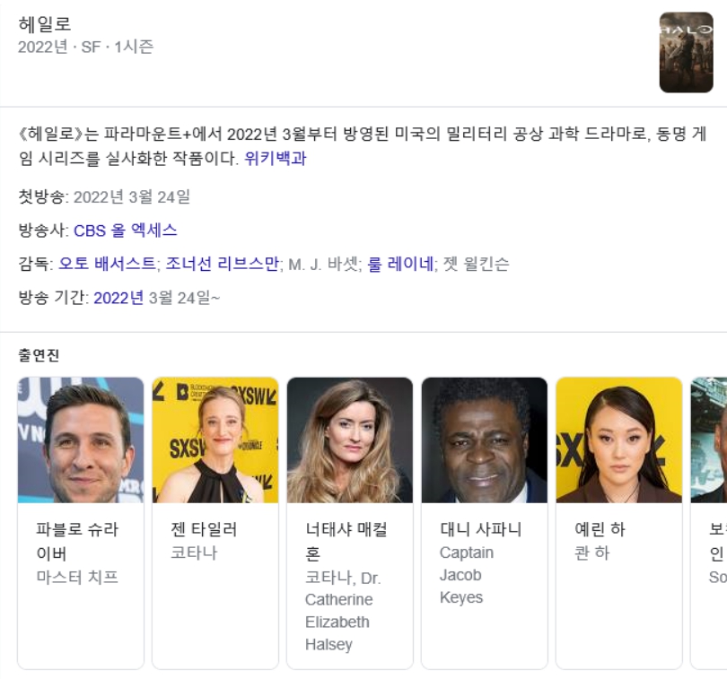This screenshot has height=679, width=727.
Task: Click the name 젠 타일러
Action: point(204,529)
